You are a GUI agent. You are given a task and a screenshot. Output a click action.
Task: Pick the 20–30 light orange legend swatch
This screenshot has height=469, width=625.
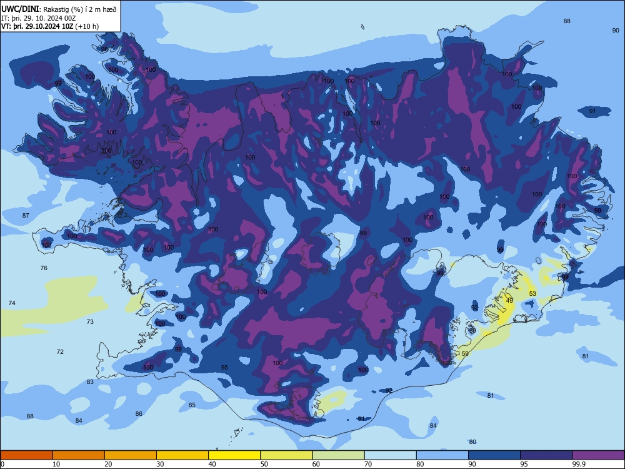[x=131, y=455]
